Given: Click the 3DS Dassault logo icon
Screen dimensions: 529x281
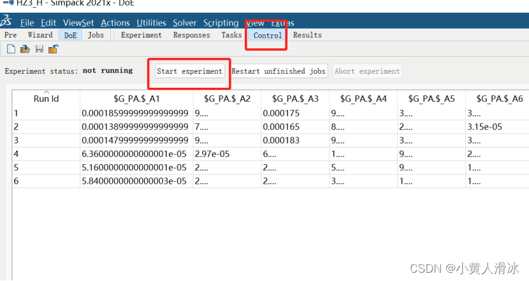Looking at the screenshot, I should pos(6,20).
